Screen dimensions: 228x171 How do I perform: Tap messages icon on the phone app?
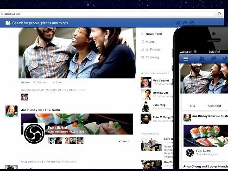(x=214, y=58)
